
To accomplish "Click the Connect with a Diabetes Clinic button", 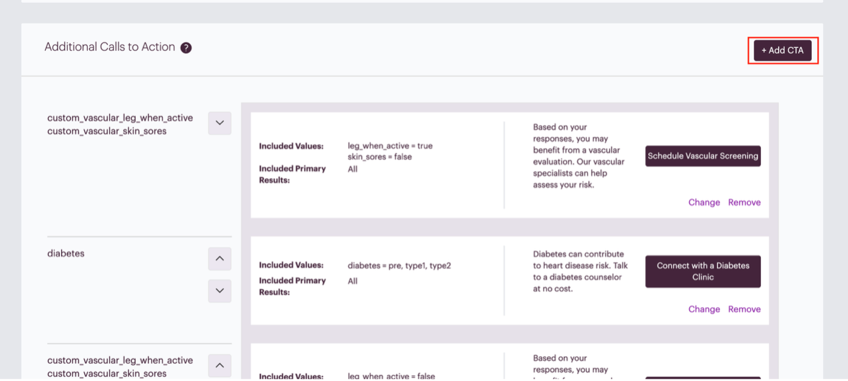I will [x=703, y=272].
